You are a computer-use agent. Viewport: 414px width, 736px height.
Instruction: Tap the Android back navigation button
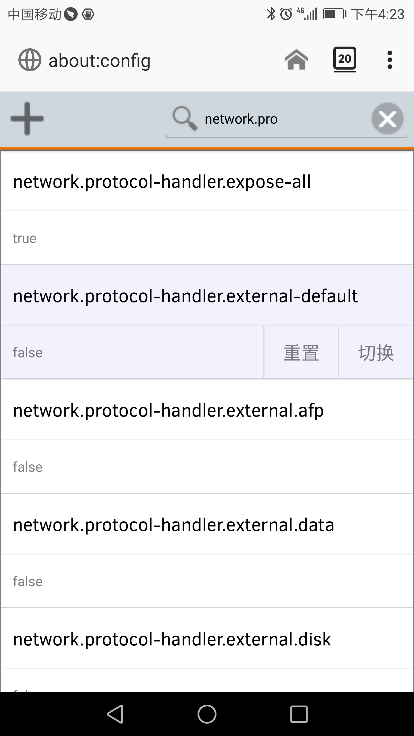[x=116, y=714]
